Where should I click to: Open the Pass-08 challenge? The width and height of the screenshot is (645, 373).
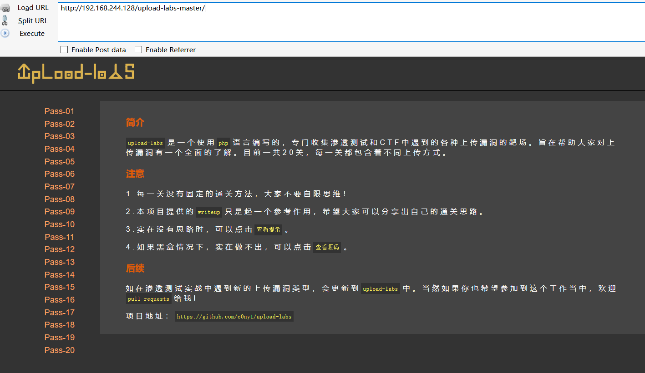[x=59, y=199]
